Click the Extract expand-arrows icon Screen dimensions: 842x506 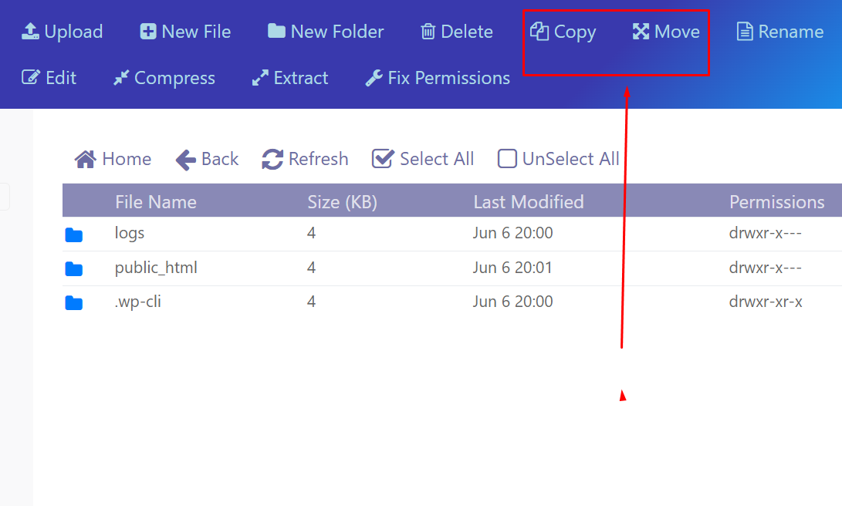[x=260, y=78]
